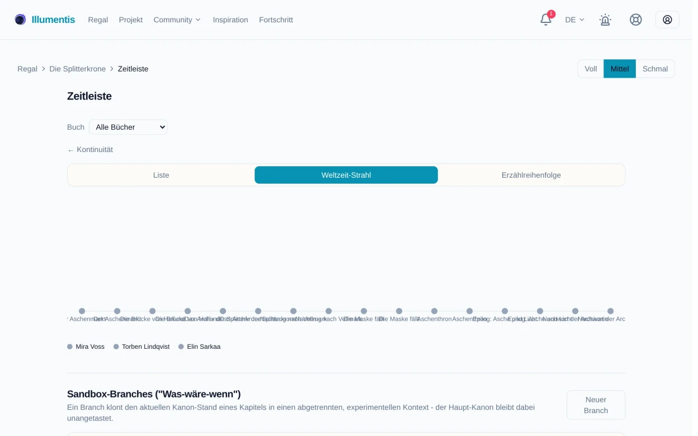698x436 pixels.
Task: Go to Regal in the top navigation
Action: 98,20
